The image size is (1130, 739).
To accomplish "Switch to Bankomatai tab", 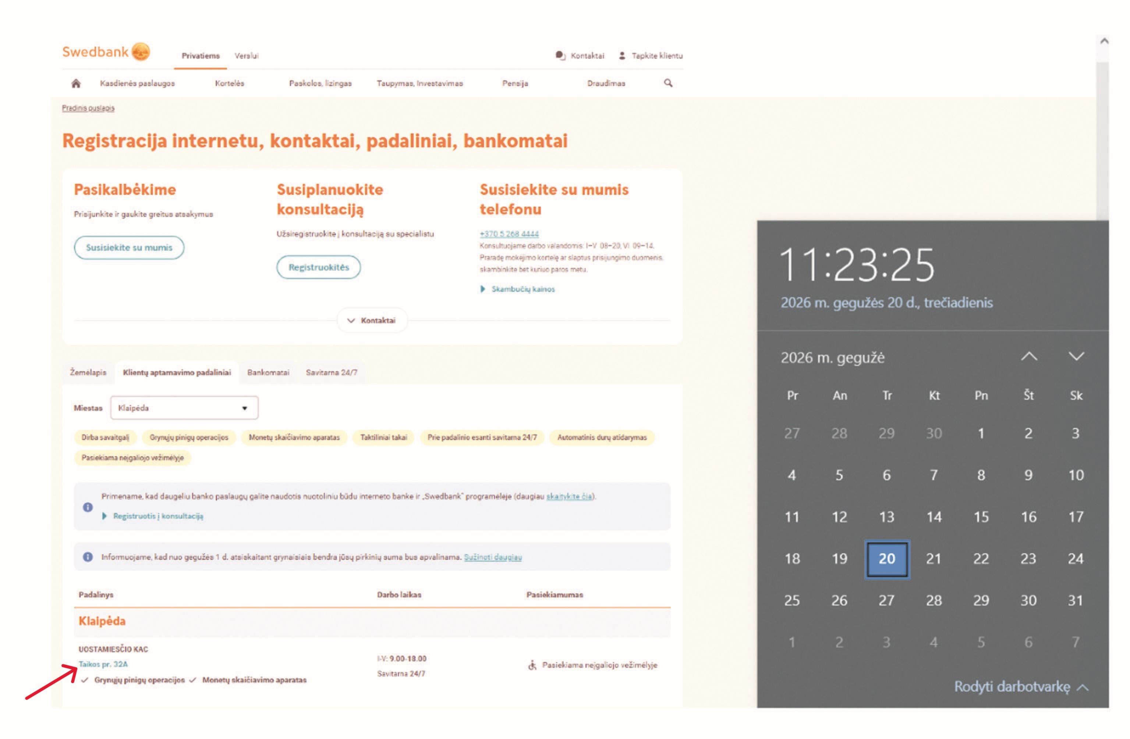I will pos(268,373).
